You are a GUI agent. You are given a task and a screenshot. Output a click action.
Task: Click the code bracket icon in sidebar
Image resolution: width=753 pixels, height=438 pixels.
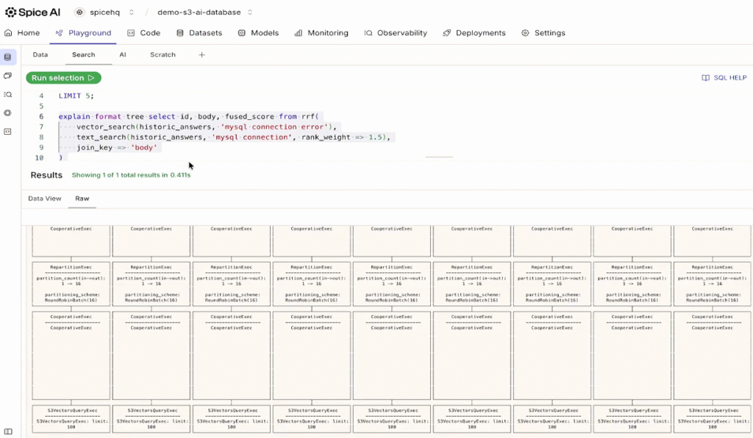coord(8,131)
